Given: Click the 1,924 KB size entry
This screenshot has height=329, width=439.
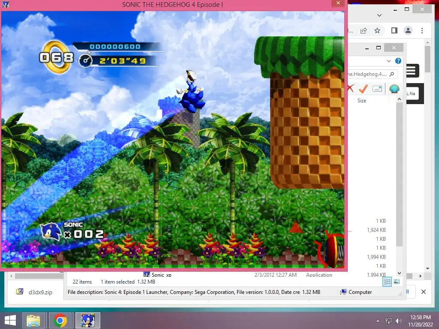Looking at the screenshot, I should tap(376, 230).
